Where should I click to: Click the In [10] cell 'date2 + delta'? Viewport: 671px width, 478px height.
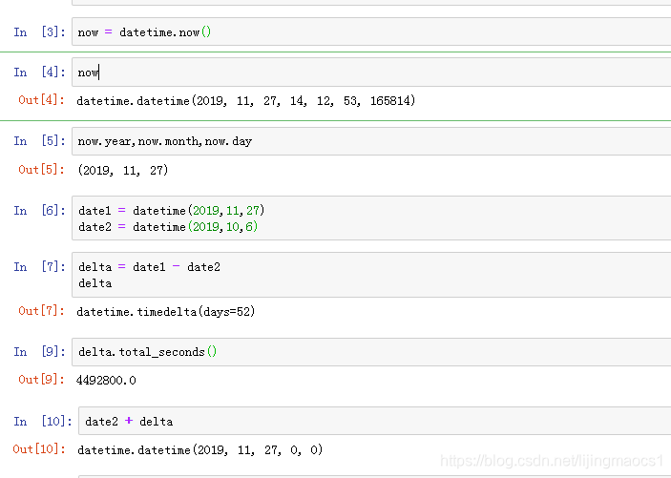[x=375, y=421]
